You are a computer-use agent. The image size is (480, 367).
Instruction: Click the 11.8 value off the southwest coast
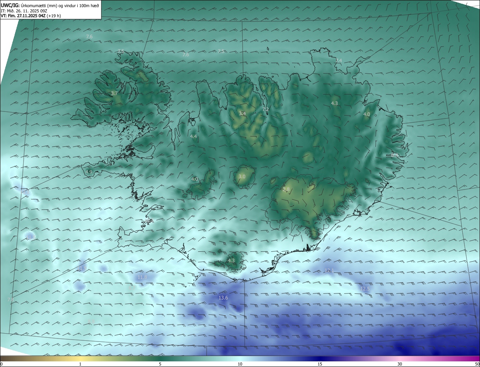[x=142, y=277]
